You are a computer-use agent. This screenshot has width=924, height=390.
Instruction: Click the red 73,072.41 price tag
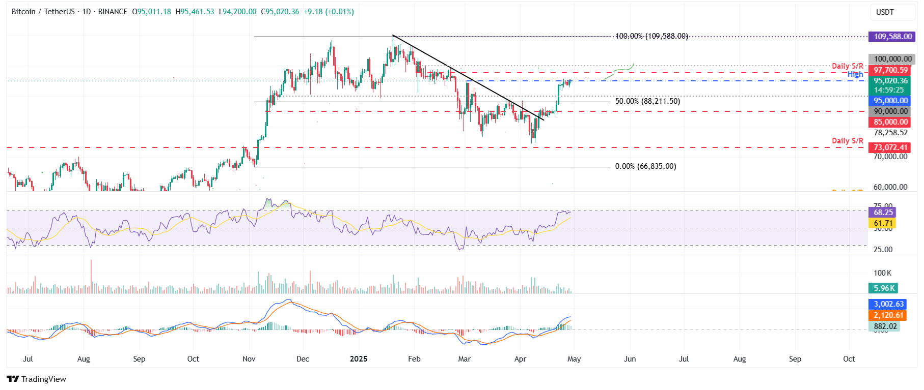(890, 147)
